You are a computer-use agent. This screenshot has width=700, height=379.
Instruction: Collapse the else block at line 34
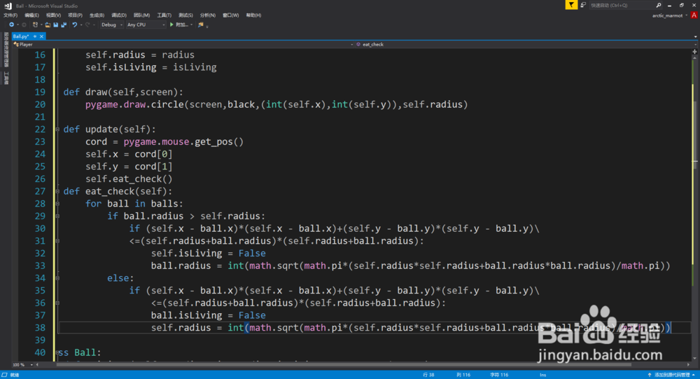(57, 278)
